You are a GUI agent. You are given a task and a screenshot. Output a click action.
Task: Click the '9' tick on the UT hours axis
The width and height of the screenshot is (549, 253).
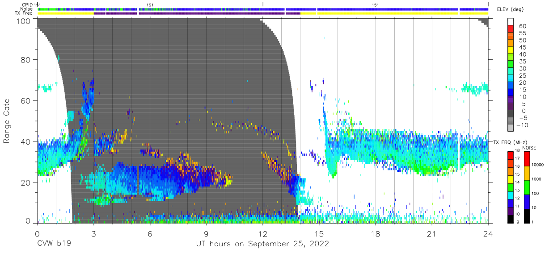[206, 233]
